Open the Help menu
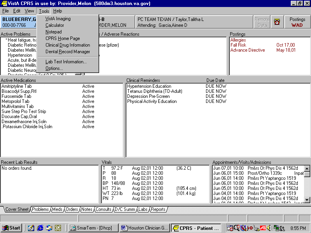Image resolution: width=311 pixels, height=233 pixels. point(58,11)
